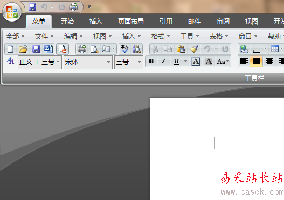Open 视图 ribbon tab
This screenshot has height=200, width=284.
point(252,22)
